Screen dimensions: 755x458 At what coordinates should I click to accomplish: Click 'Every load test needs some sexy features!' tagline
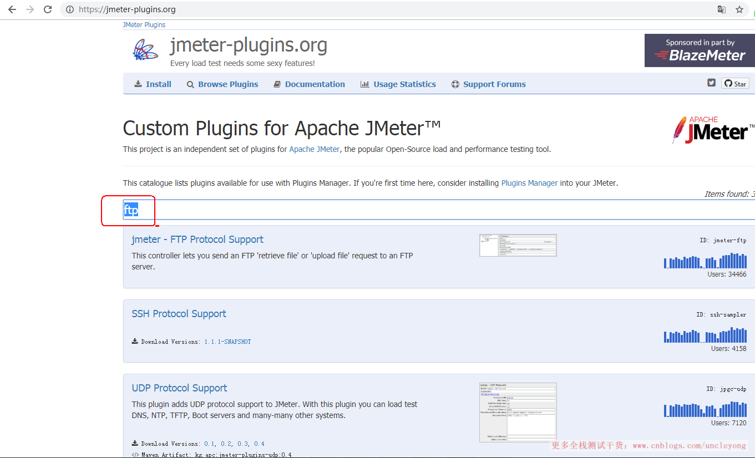tap(242, 63)
